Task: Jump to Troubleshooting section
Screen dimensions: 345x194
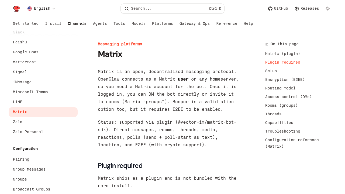Action: click(x=283, y=131)
